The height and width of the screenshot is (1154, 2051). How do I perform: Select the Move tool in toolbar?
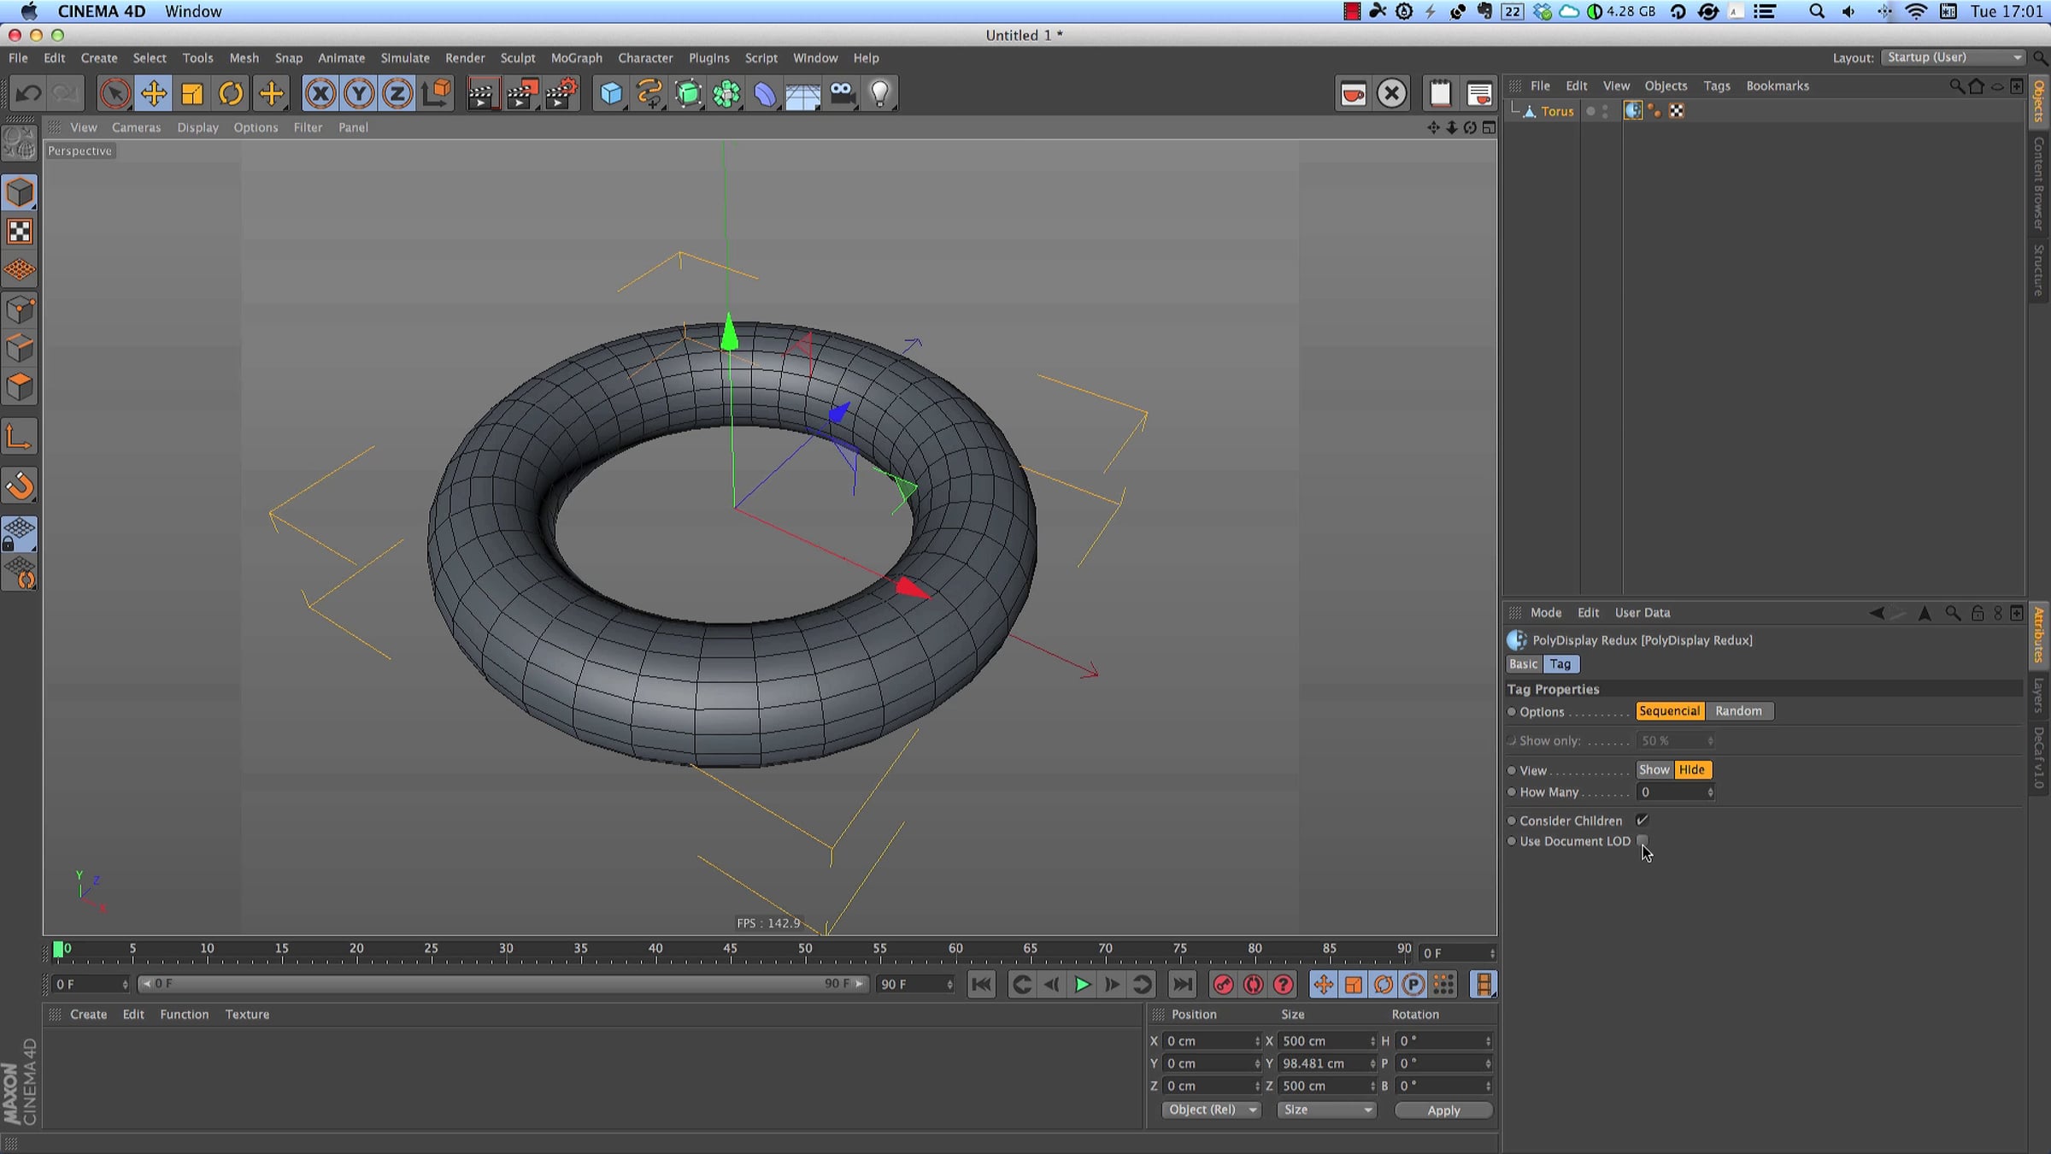point(154,93)
